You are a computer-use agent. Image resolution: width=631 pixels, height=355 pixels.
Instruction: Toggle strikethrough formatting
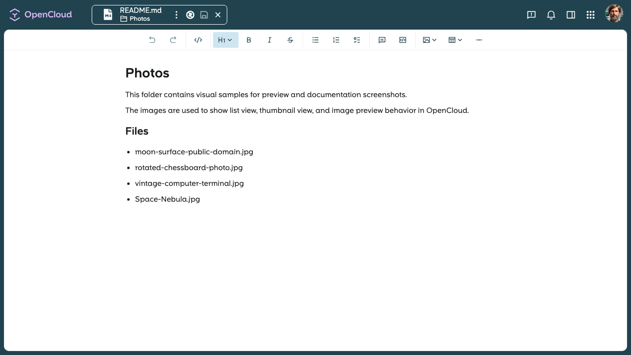click(x=290, y=40)
